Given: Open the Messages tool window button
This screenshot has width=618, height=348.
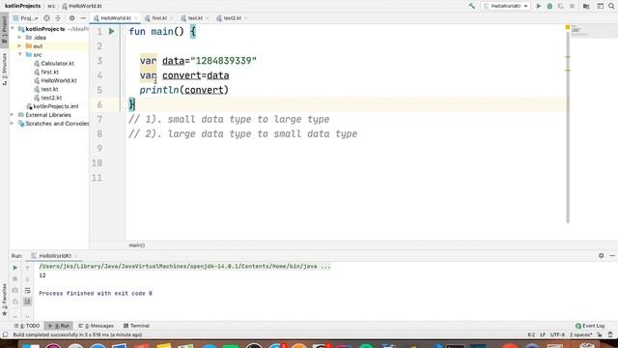Looking at the screenshot, I should click(96, 326).
